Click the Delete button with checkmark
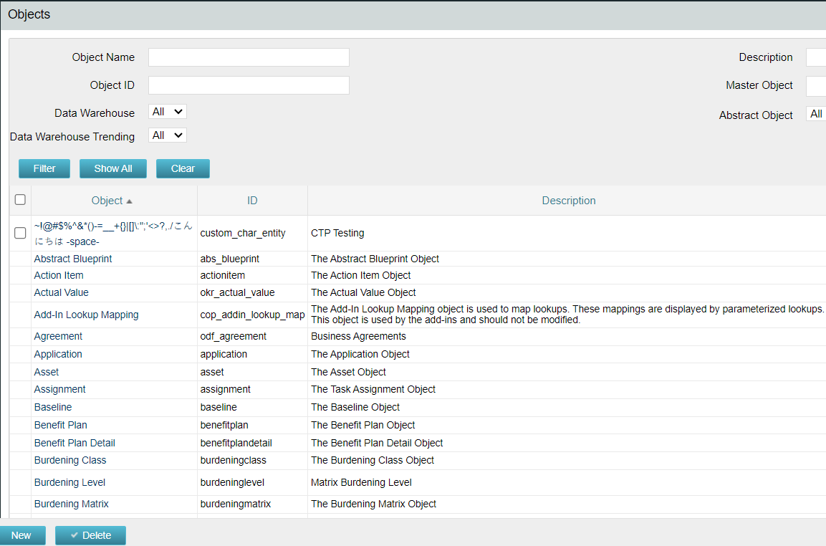 coord(90,535)
